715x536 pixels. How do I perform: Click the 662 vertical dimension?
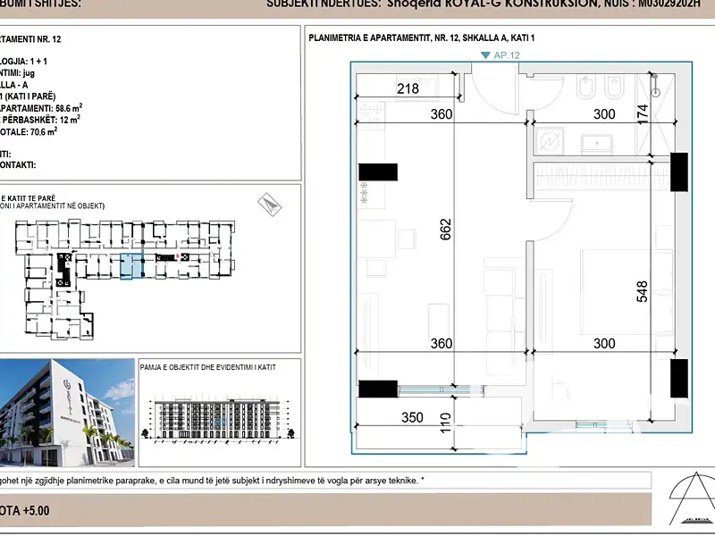point(445,230)
